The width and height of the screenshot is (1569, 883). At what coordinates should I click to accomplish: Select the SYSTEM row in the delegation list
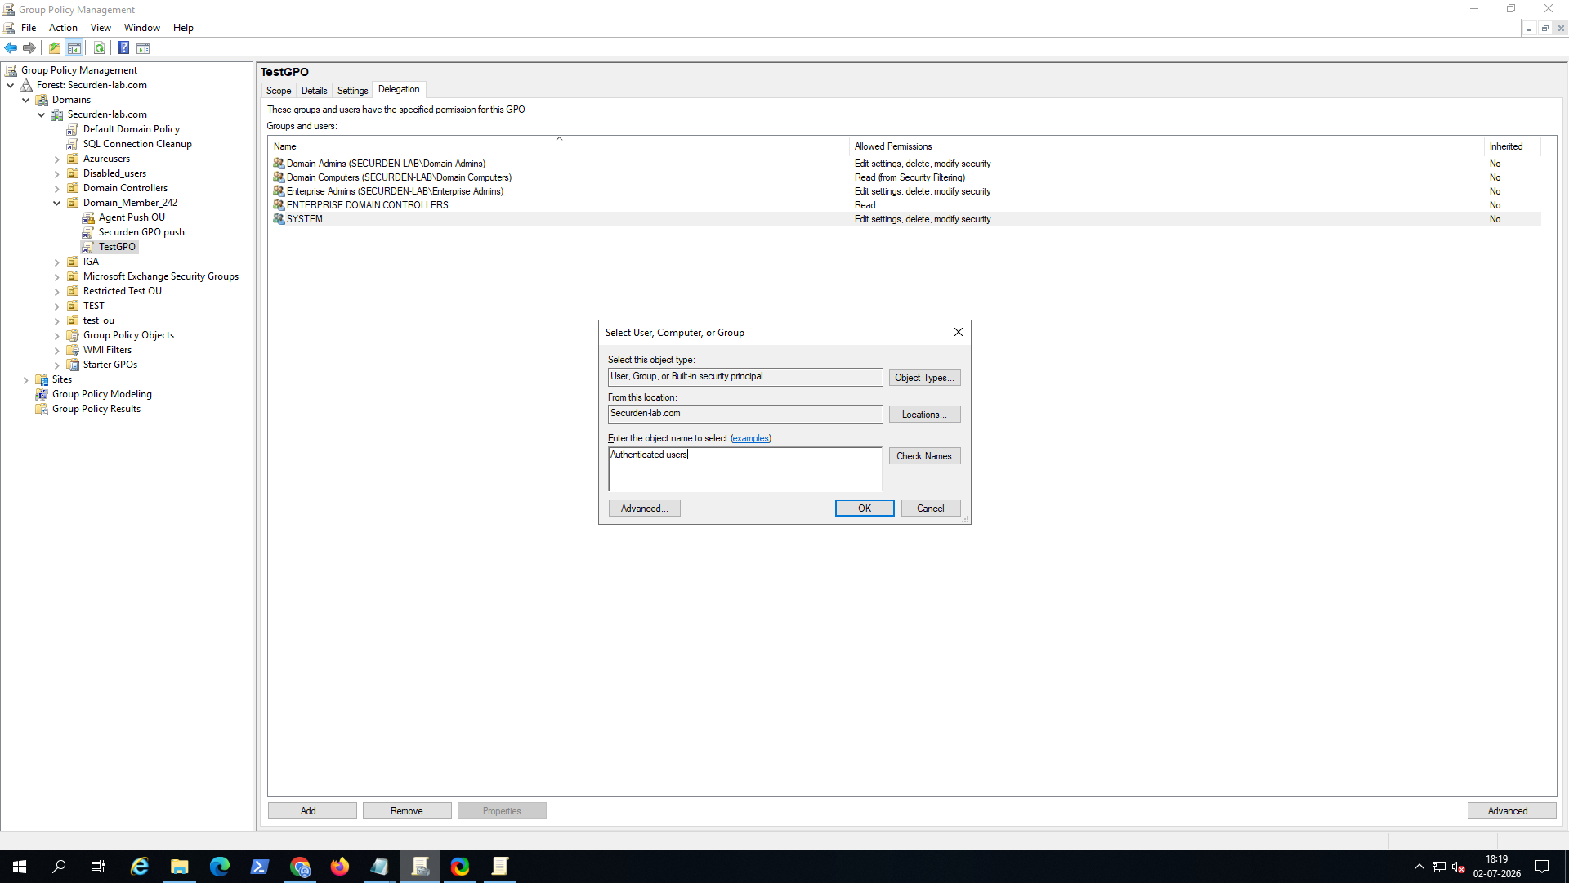(x=905, y=219)
